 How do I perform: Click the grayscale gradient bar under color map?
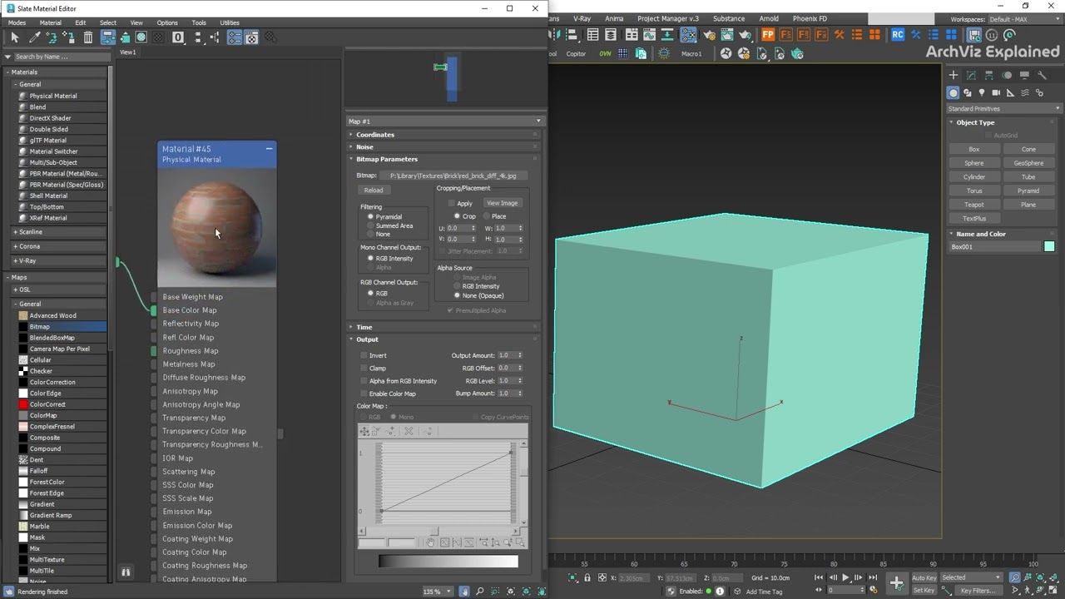coord(448,562)
